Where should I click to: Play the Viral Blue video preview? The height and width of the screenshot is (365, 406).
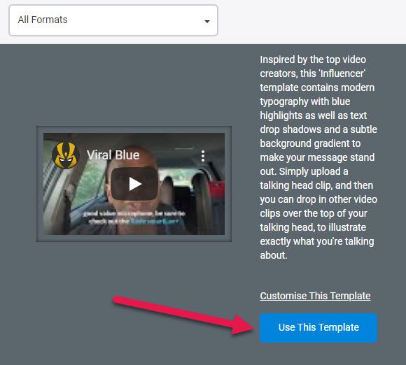[x=134, y=184]
